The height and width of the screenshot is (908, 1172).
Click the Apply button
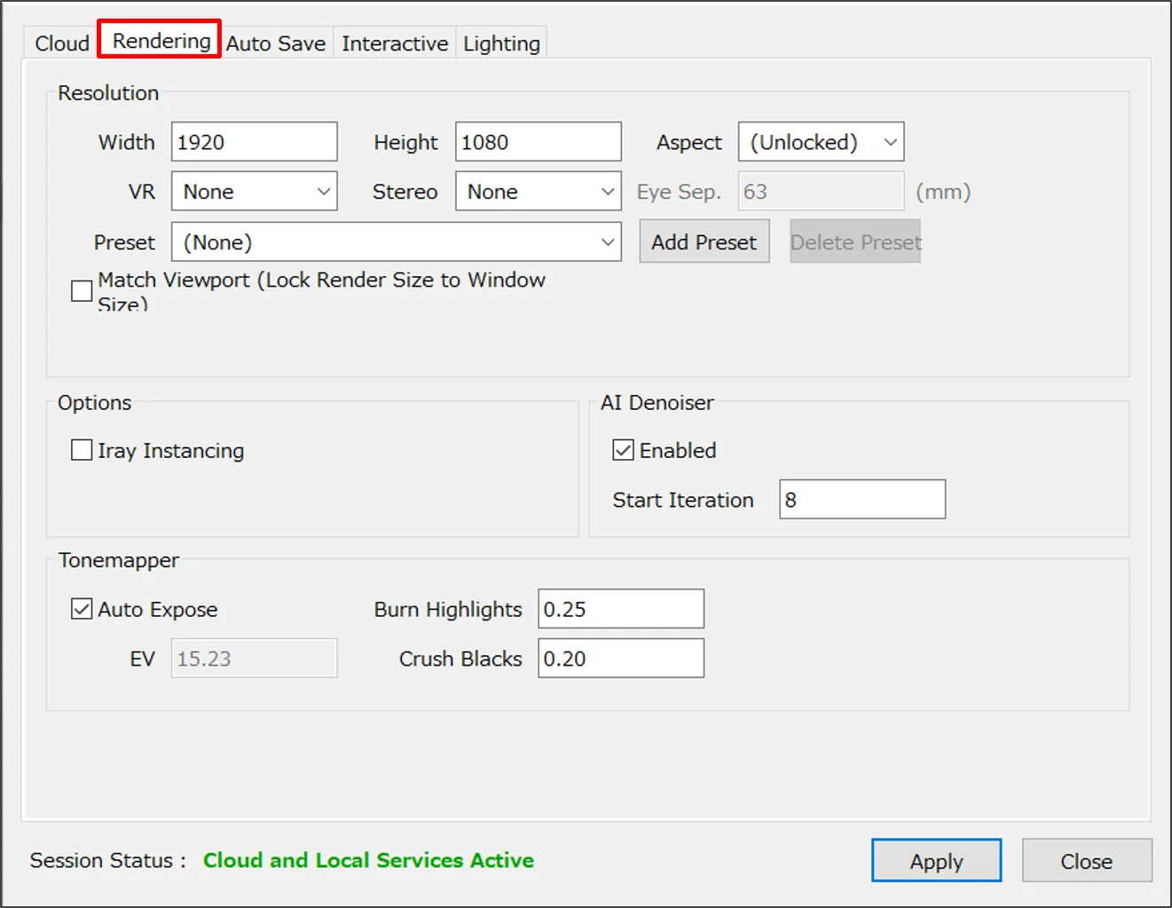(936, 861)
